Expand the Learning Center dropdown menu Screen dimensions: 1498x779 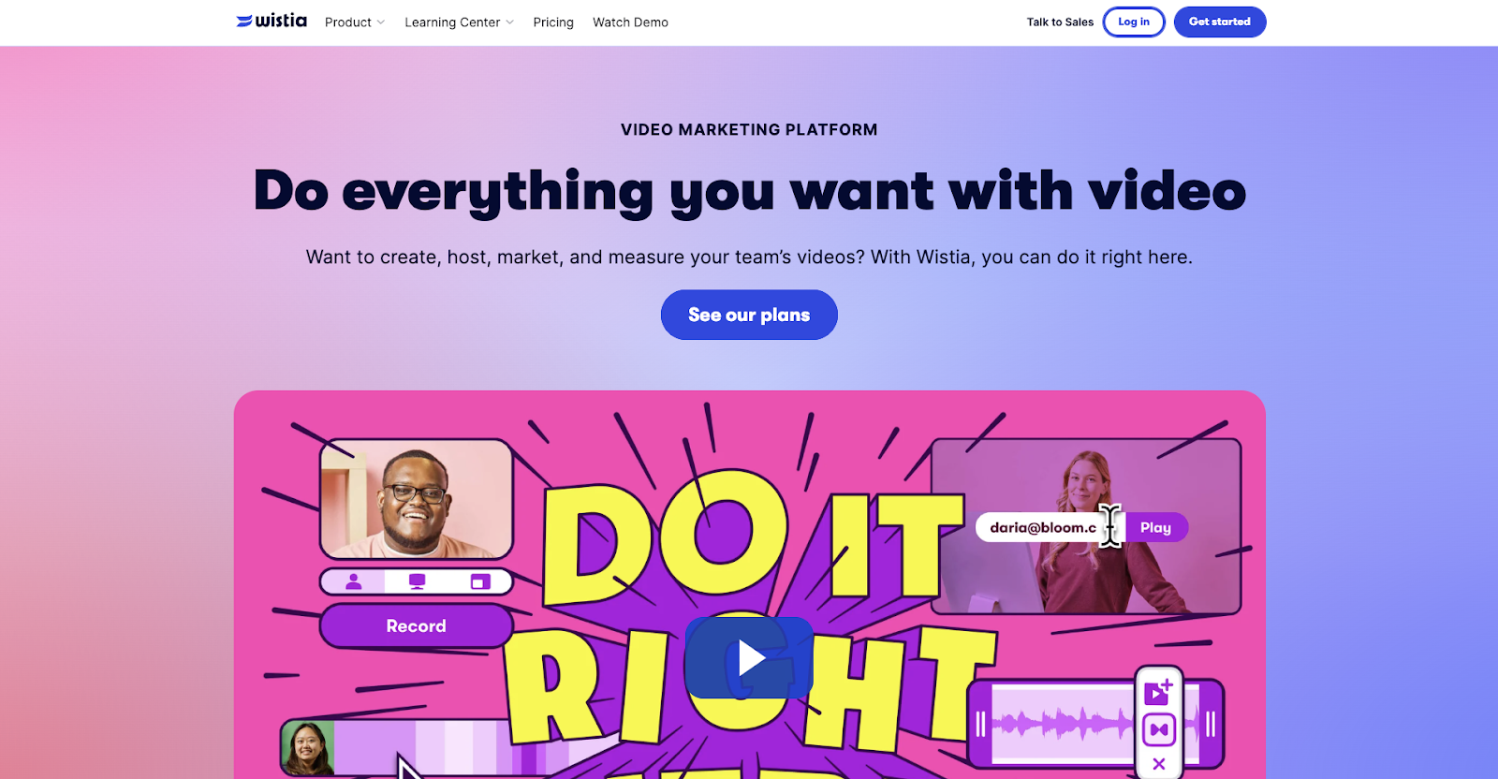(x=459, y=22)
